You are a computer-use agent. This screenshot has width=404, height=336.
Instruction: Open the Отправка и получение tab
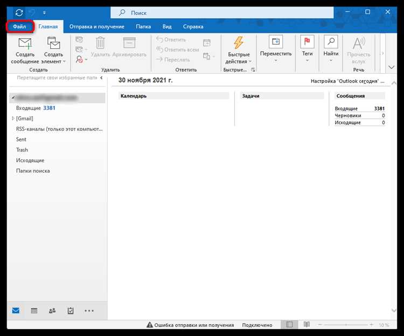(96, 26)
